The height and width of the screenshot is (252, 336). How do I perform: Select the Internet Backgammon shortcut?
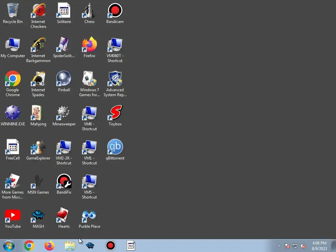(38, 50)
